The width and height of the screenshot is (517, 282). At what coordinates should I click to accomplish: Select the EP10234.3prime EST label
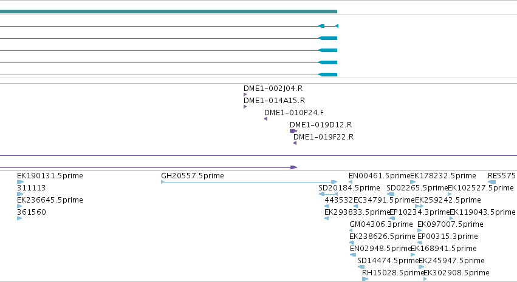click(x=419, y=213)
